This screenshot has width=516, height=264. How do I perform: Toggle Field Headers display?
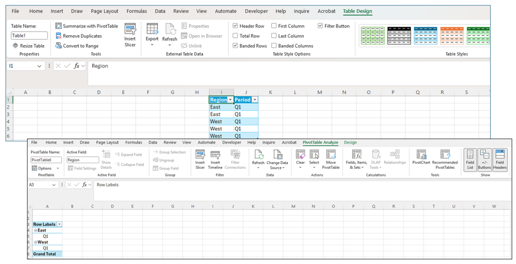(500, 159)
